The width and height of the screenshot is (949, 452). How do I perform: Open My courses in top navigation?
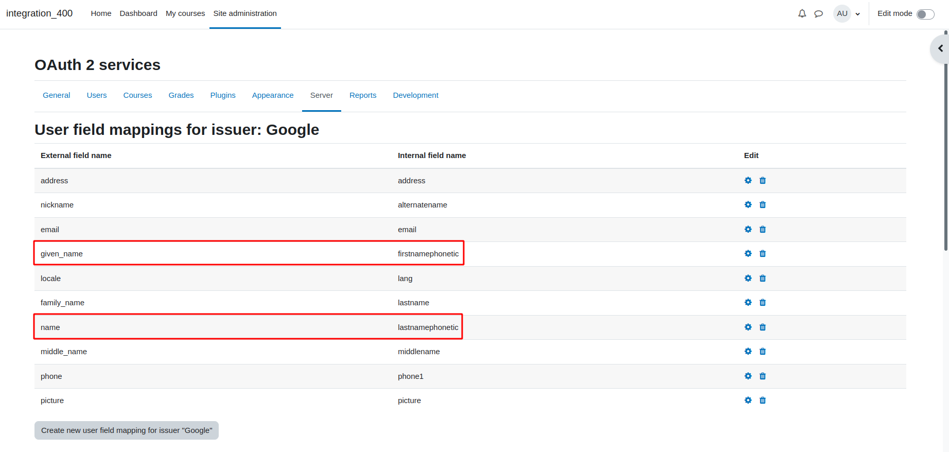[x=185, y=13]
